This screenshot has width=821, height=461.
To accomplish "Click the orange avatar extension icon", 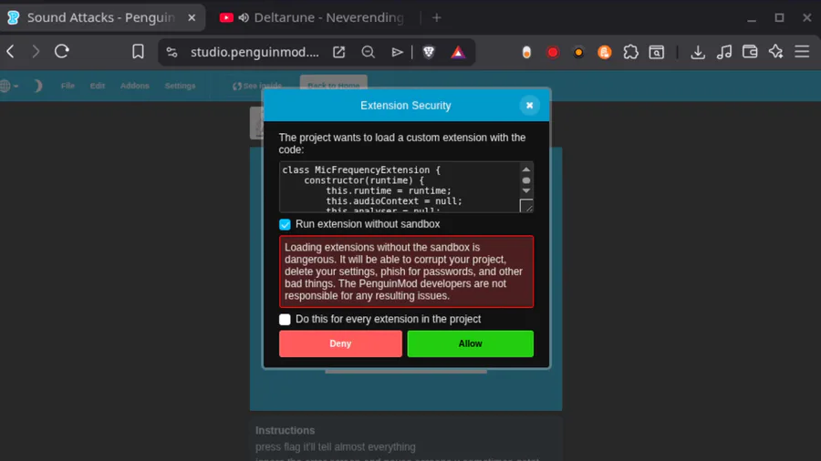I will 604,52.
